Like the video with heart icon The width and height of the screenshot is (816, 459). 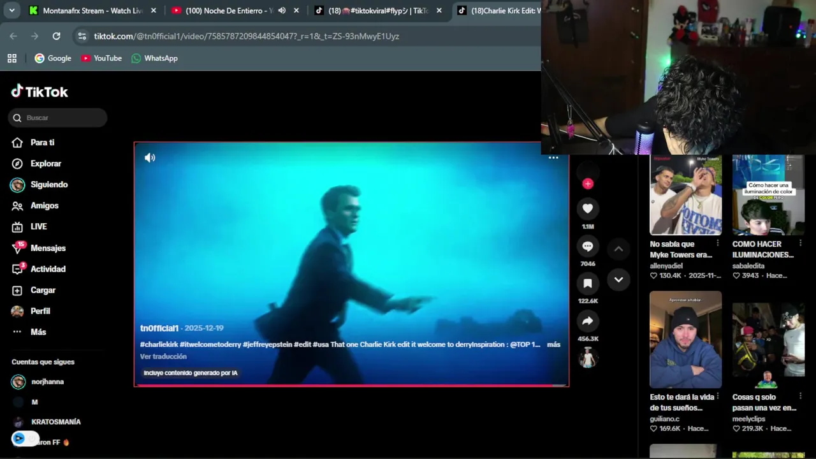point(588,208)
